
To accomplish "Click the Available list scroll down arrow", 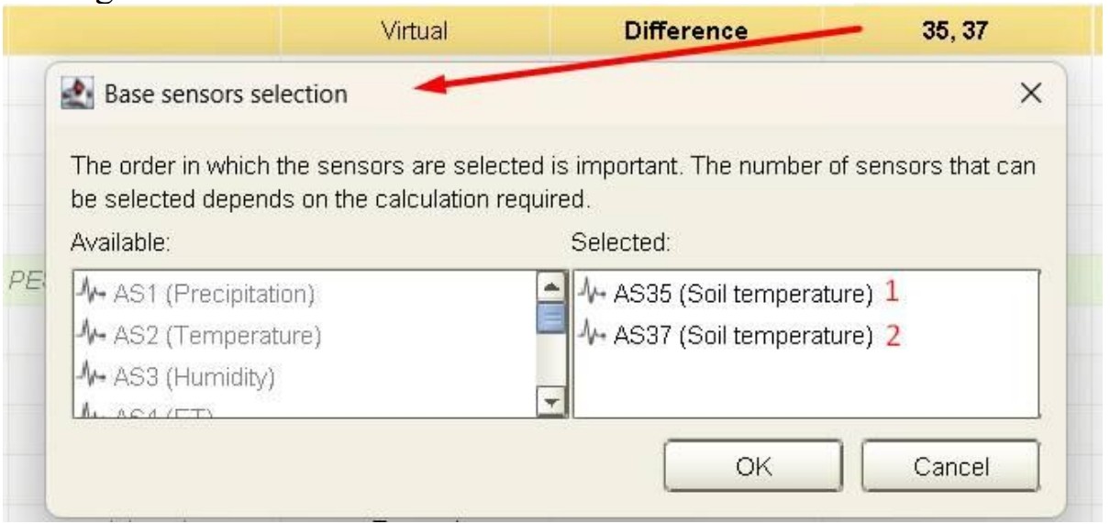I will tap(551, 402).
